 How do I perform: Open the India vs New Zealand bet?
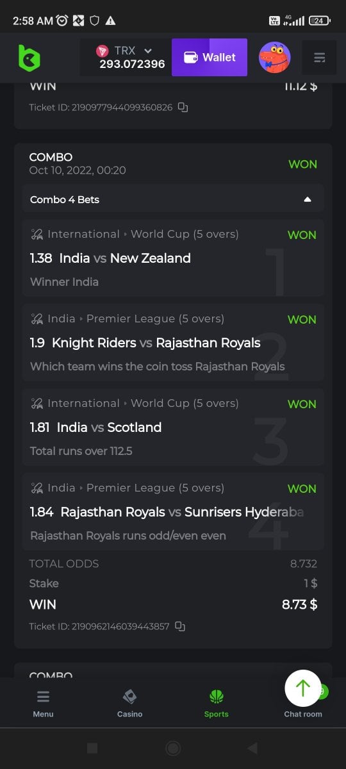click(x=173, y=258)
